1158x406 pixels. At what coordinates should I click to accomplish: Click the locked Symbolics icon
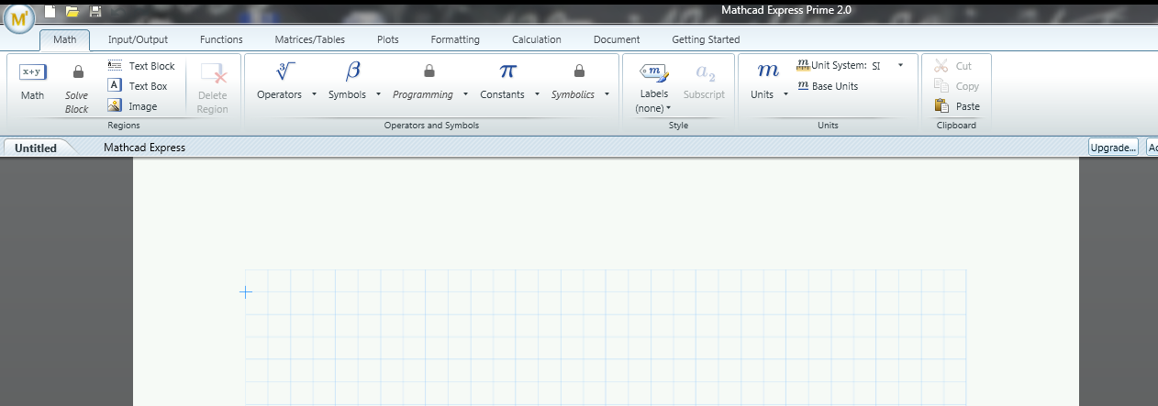click(x=579, y=71)
